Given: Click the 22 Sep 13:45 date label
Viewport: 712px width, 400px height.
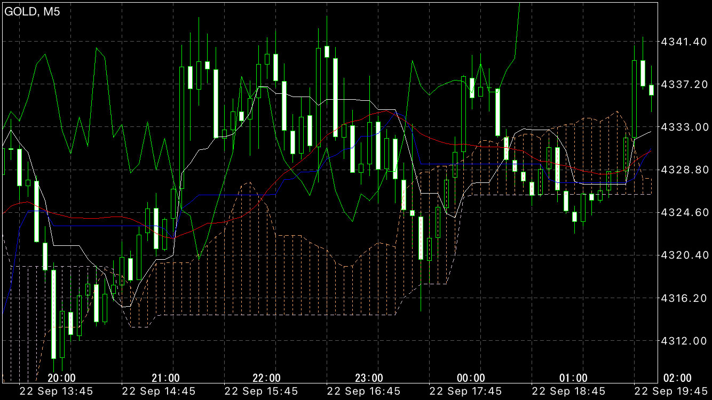Looking at the screenshot, I should pyautogui.click(x=56, y=391).
